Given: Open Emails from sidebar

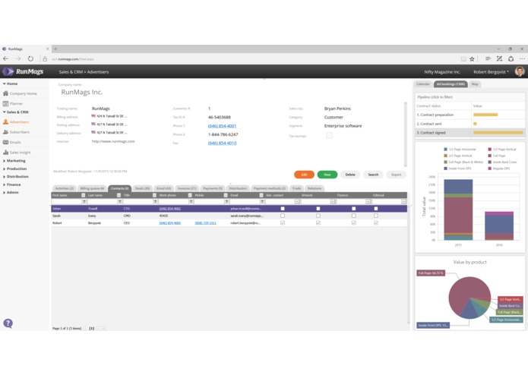Looking at the screenshot, I should point(12,142).
